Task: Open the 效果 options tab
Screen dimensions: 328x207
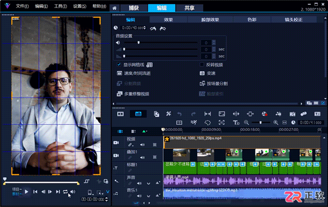Action: coord(168,20)
